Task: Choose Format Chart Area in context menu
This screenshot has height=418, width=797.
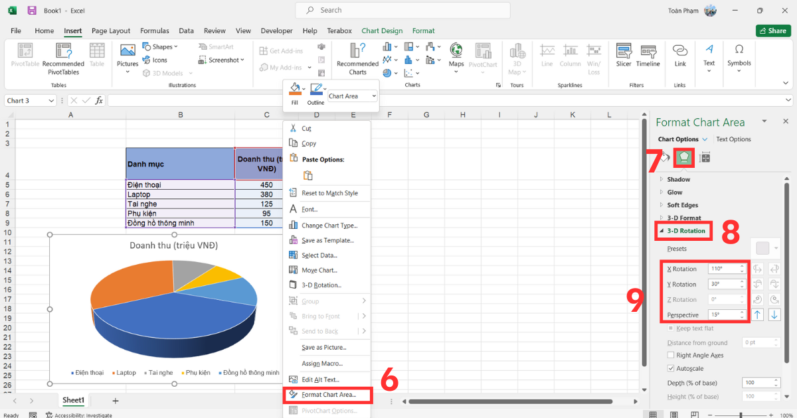Action: pyautogui.click(x=327, y=395)
